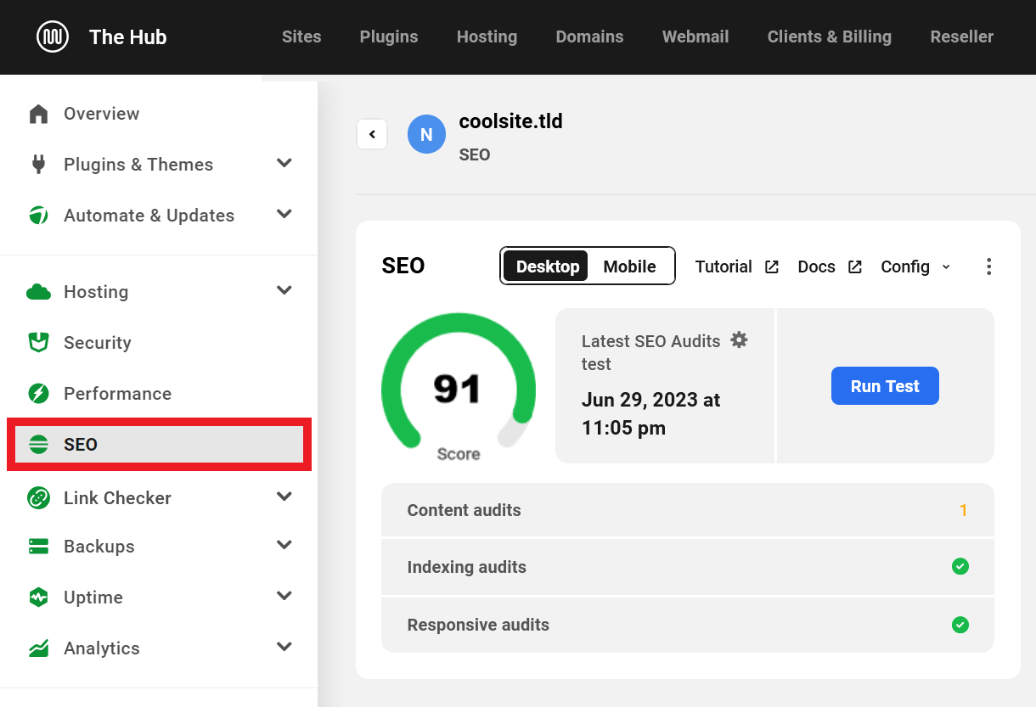Click the external link icon next to Tutorial
1036x707 pixels.
tap(771, 267)
